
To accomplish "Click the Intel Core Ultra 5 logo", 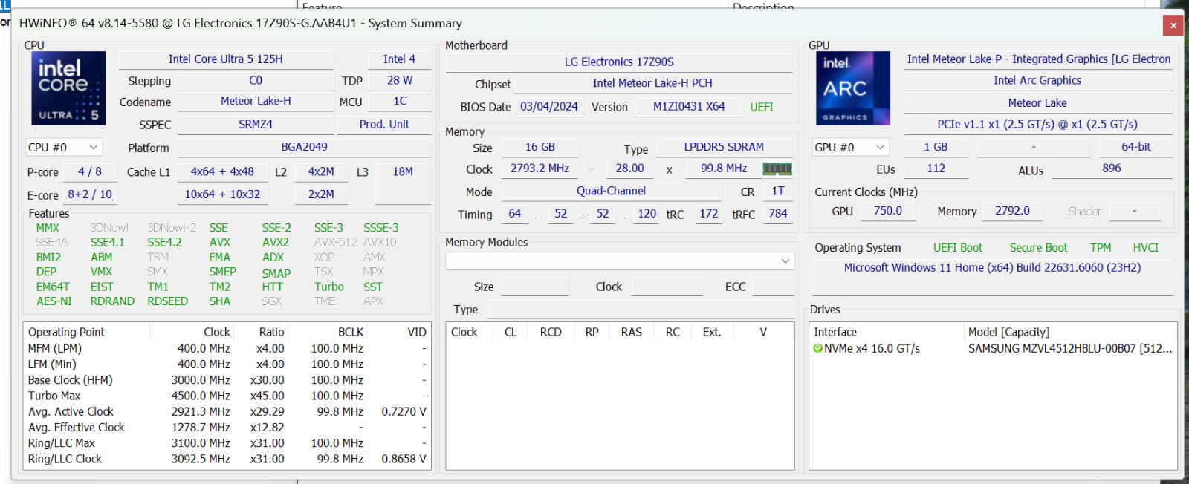I will [x=68, y=88].
